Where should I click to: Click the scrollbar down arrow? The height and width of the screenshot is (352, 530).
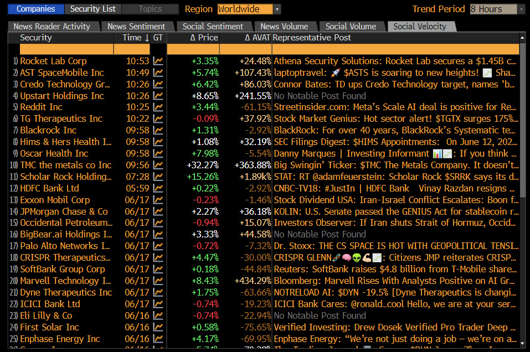coord(523,344)
